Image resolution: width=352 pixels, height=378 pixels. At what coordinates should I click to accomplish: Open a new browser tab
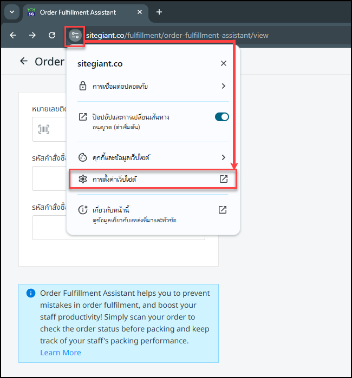[159, 12]
